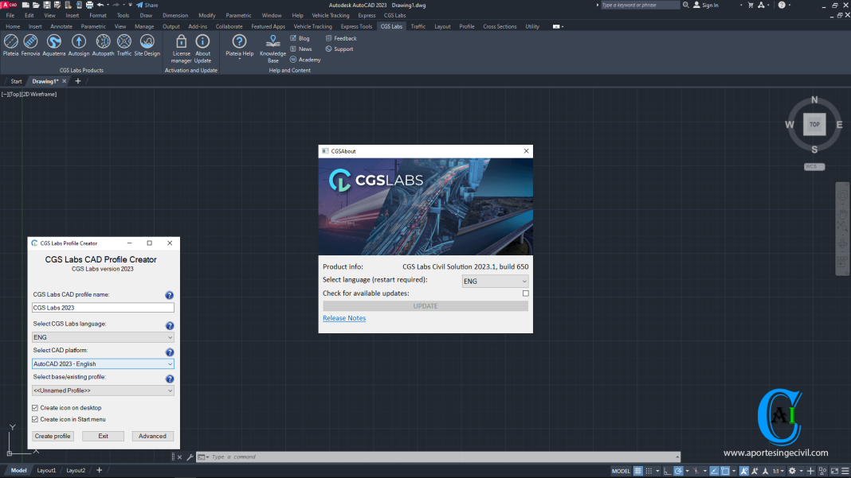Toggle Create icon in Start menu

click(x=34, y=419)
